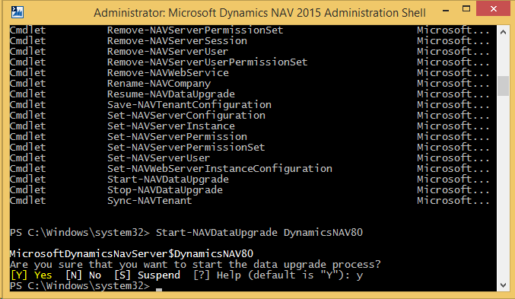
Task: Click the scrollbar track below the thumb
Action: point(503,187)
